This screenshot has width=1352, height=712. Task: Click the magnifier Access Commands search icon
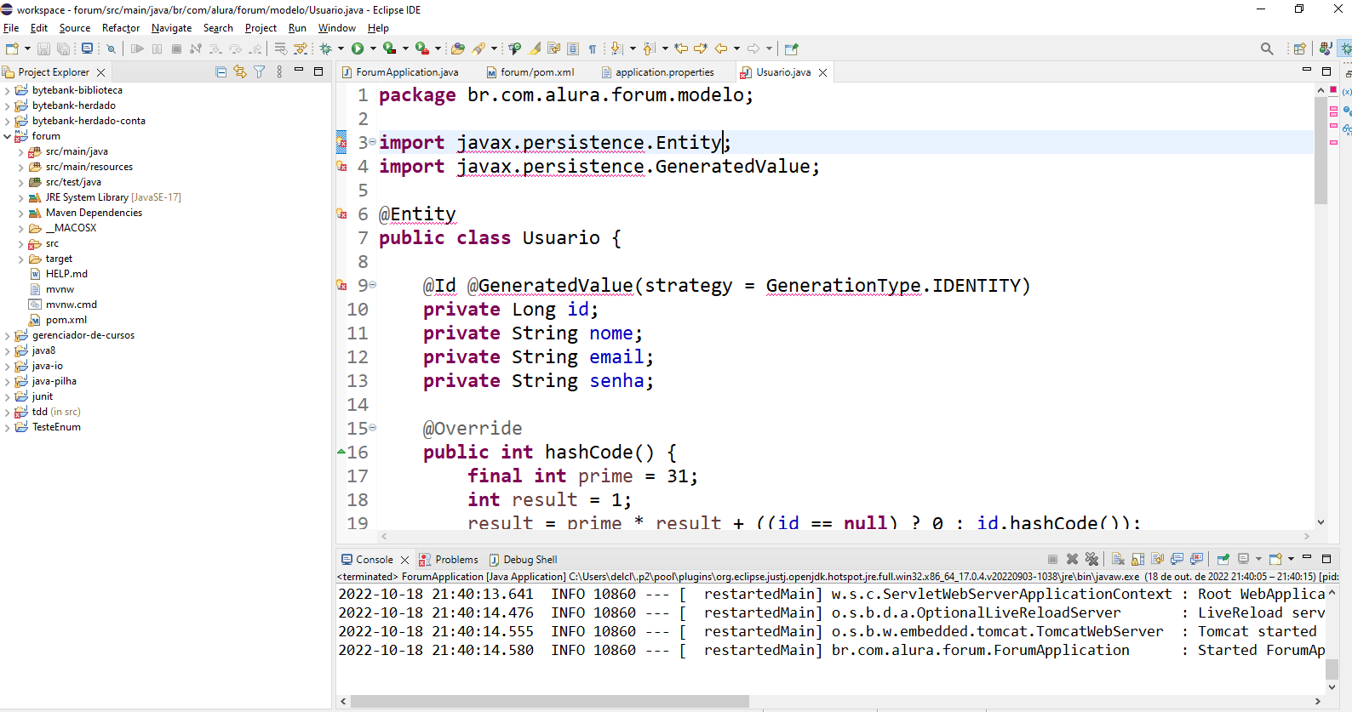(x=1267, y=49)
